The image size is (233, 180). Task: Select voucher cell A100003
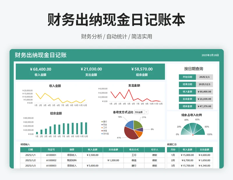(51, 166)
